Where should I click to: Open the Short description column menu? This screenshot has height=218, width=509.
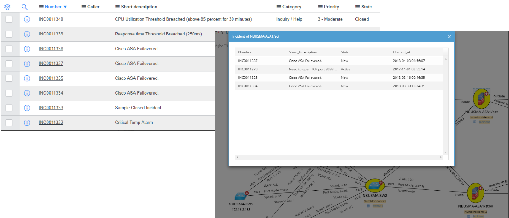pyautogui.click(x=118, y=7)
